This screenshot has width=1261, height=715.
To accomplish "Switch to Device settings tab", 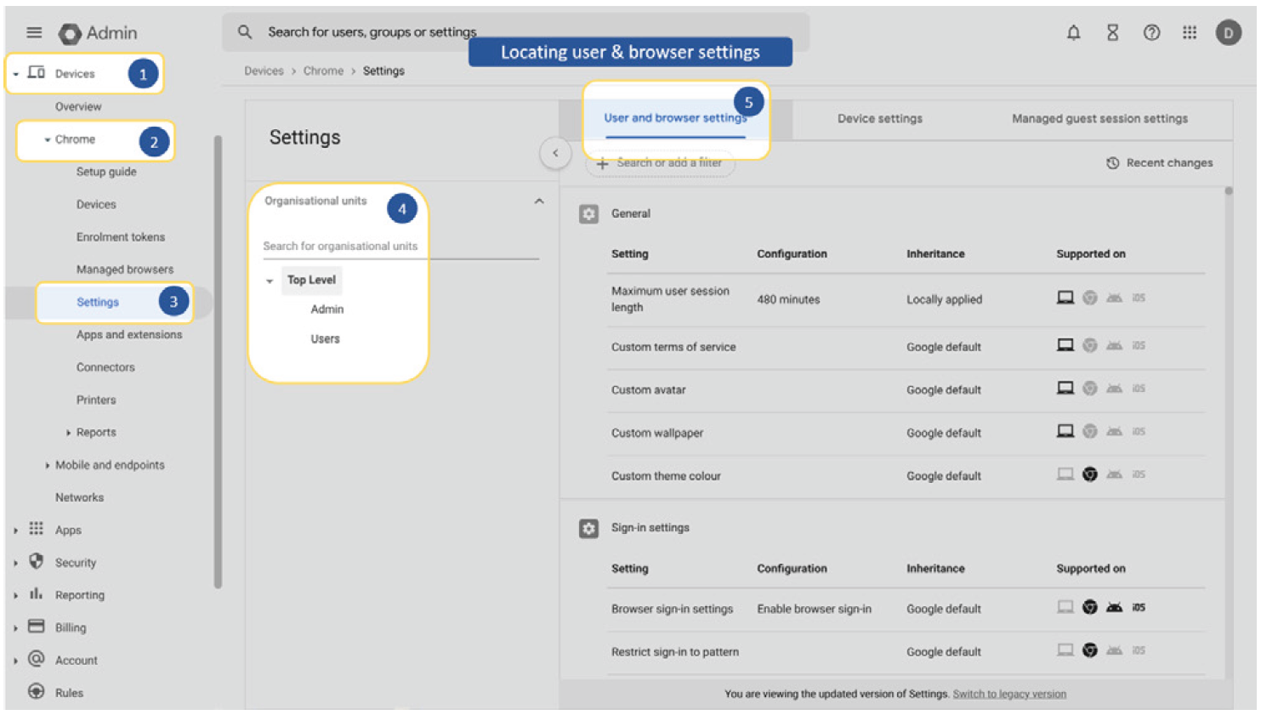I will (x=879, y=118).
